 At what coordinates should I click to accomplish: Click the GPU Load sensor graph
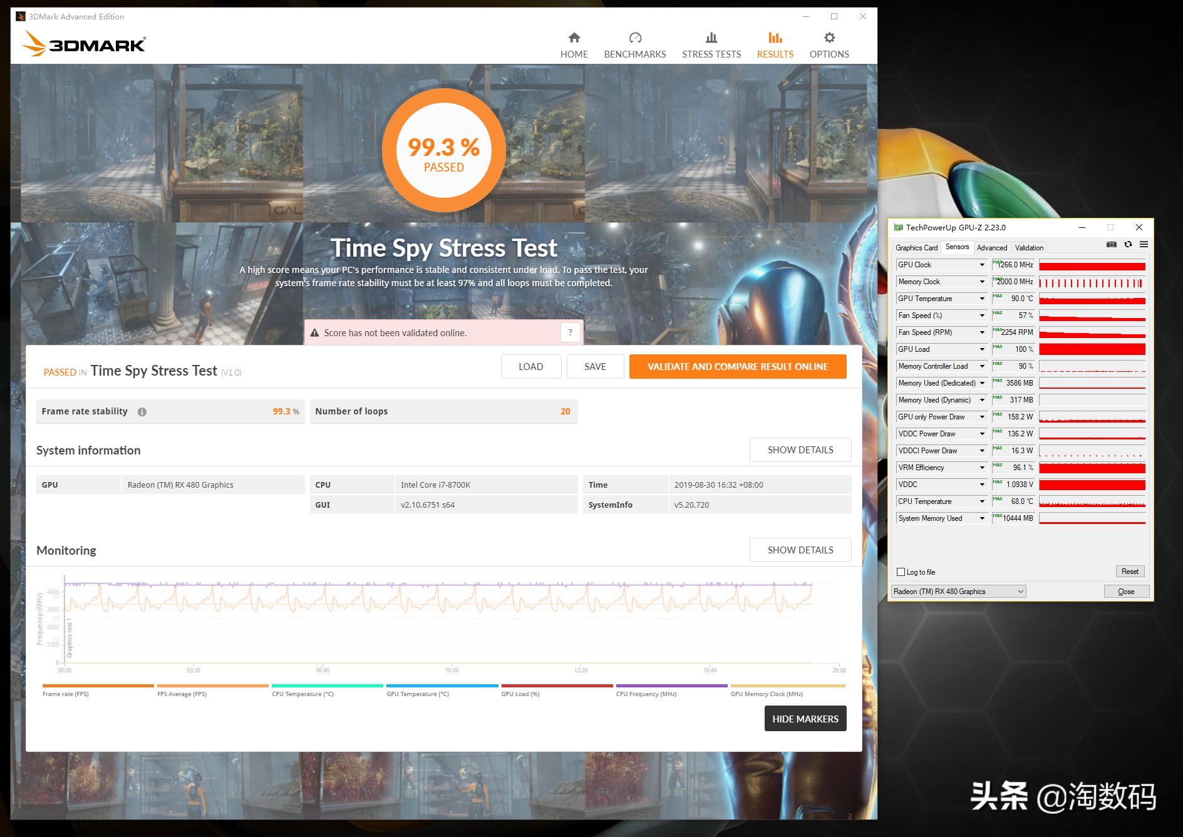1092,349
